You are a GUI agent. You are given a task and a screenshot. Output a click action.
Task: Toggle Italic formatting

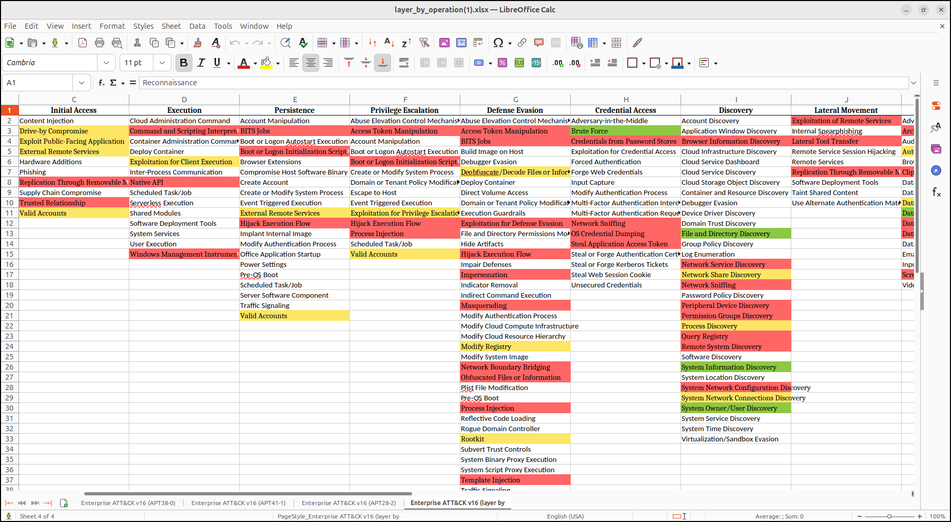[x=201, y=63]
